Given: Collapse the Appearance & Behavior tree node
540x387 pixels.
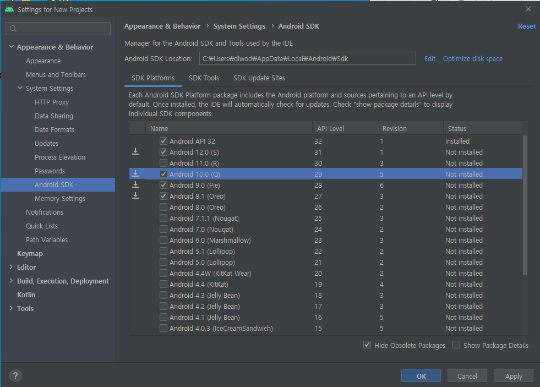Looking at the screenshot, I should coord(11,46).
